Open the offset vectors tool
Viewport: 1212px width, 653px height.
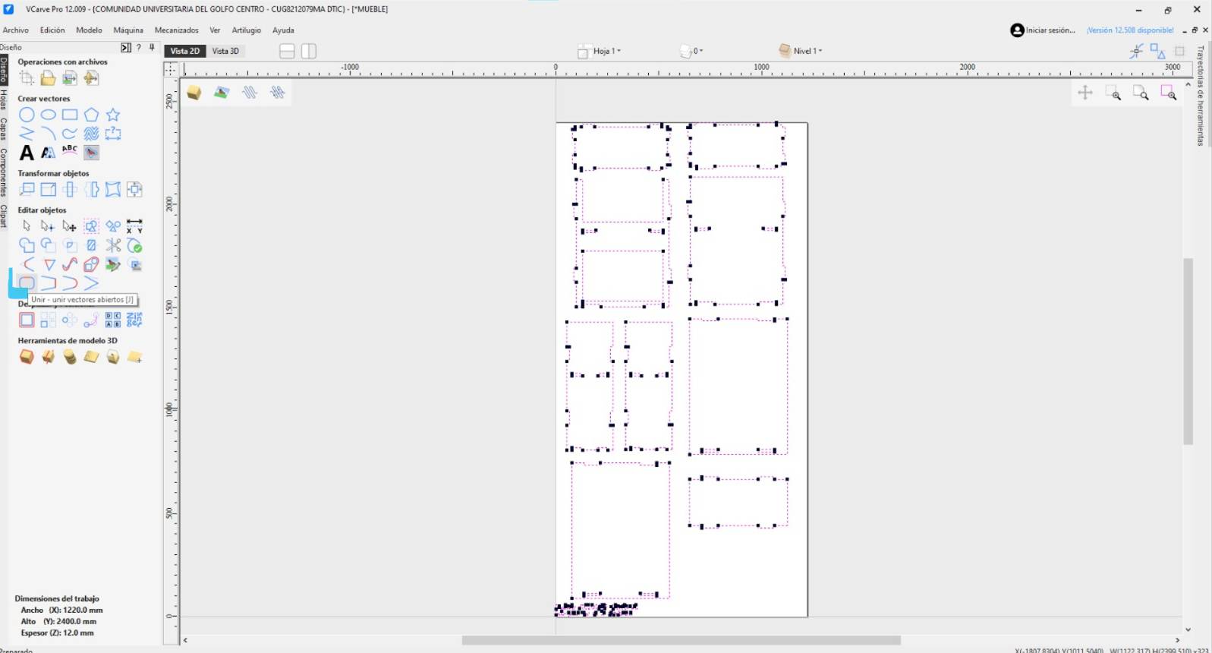(27, 320)
